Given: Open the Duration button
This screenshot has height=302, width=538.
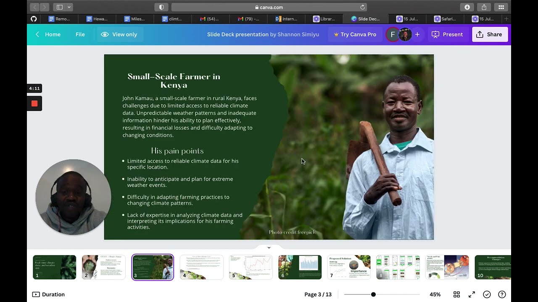Looking at the screenshot, I should tap(48, 294).
